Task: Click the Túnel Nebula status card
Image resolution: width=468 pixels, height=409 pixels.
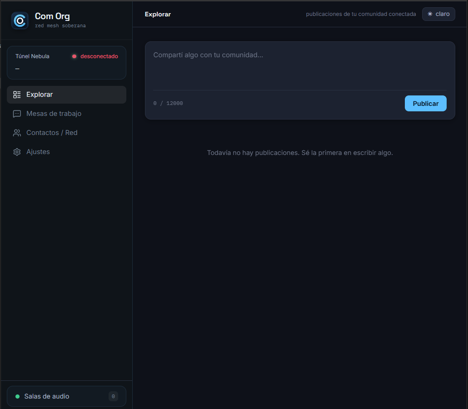Action: [66, 63]
